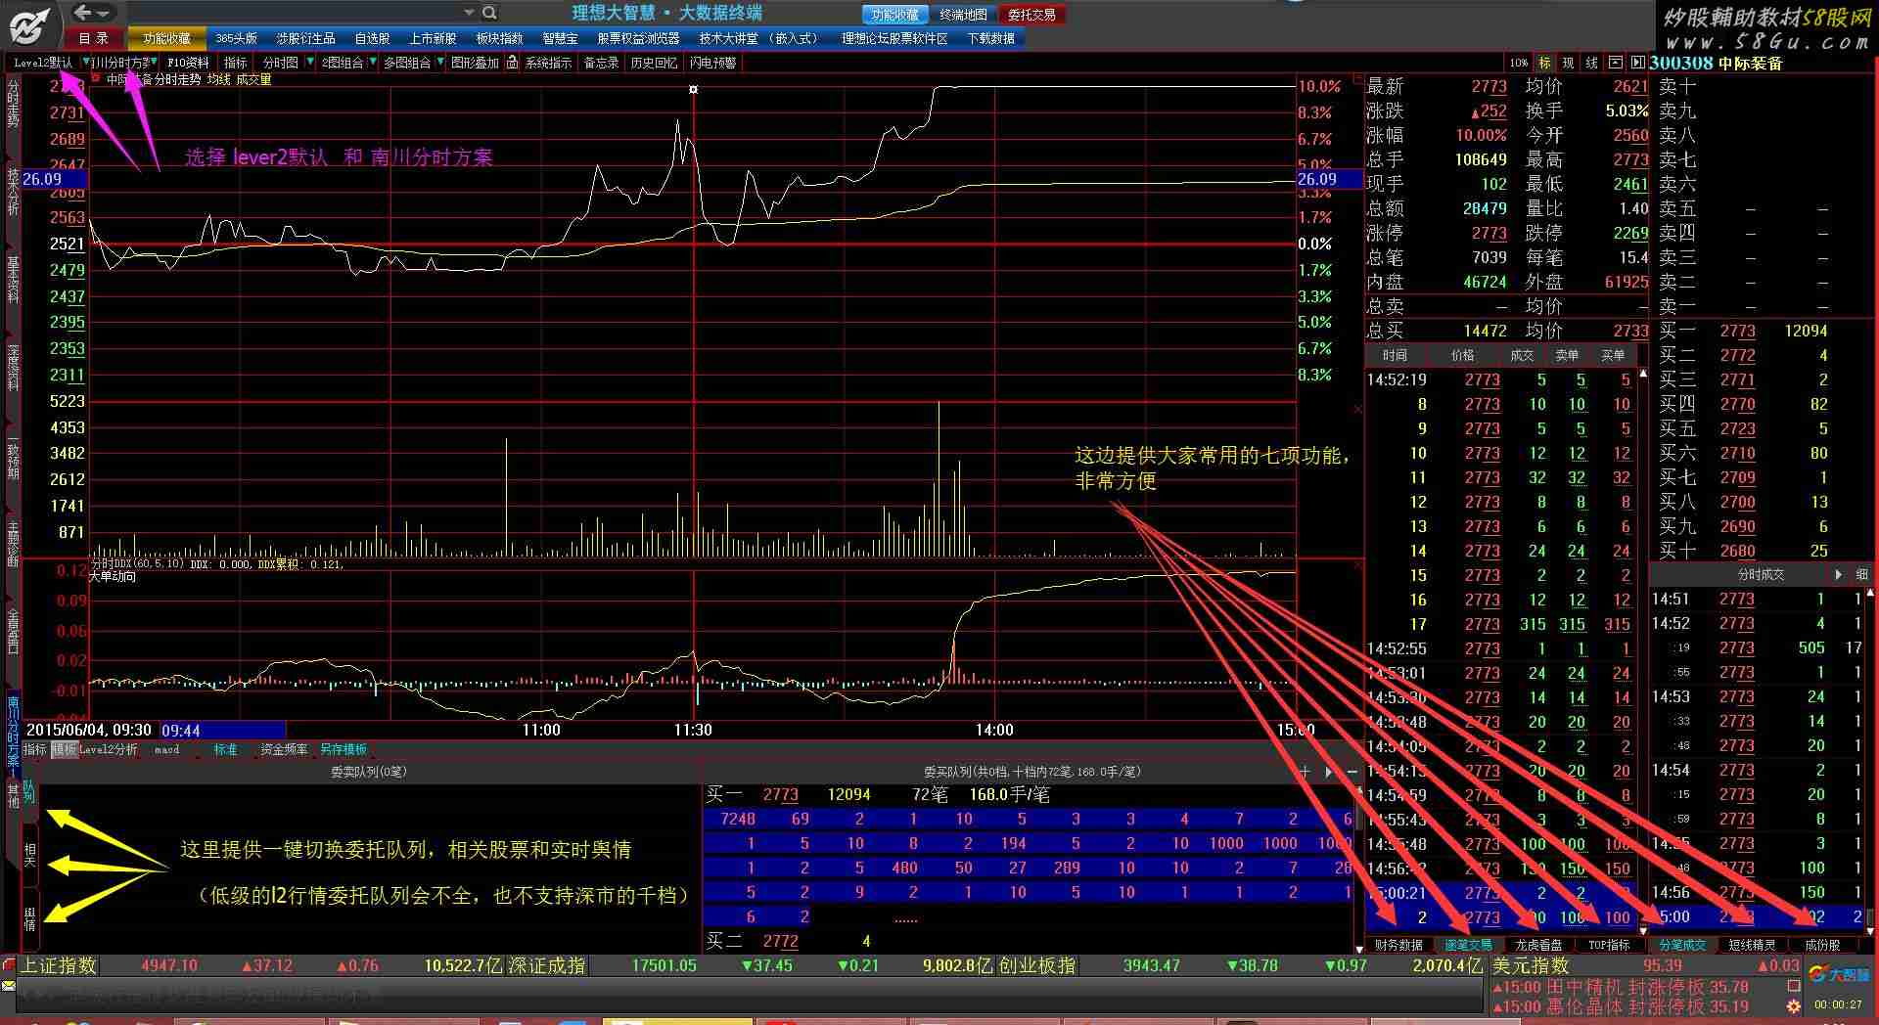Click the search magnifier icon
The image size is (1879, 1025).
tap(489, 13)
